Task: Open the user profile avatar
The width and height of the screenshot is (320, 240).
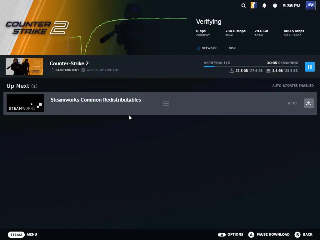Action: 310,6
